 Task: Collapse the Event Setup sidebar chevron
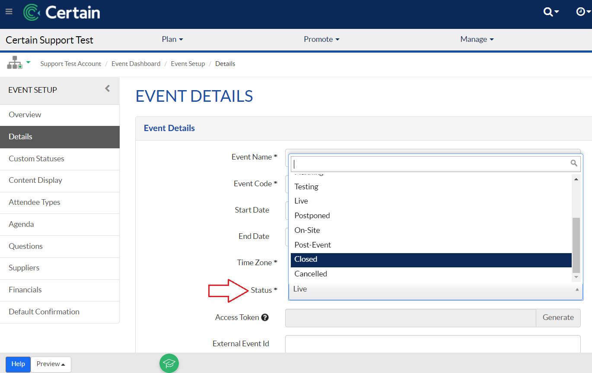[108, 88]
